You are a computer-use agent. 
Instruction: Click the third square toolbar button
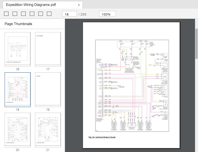23,14
